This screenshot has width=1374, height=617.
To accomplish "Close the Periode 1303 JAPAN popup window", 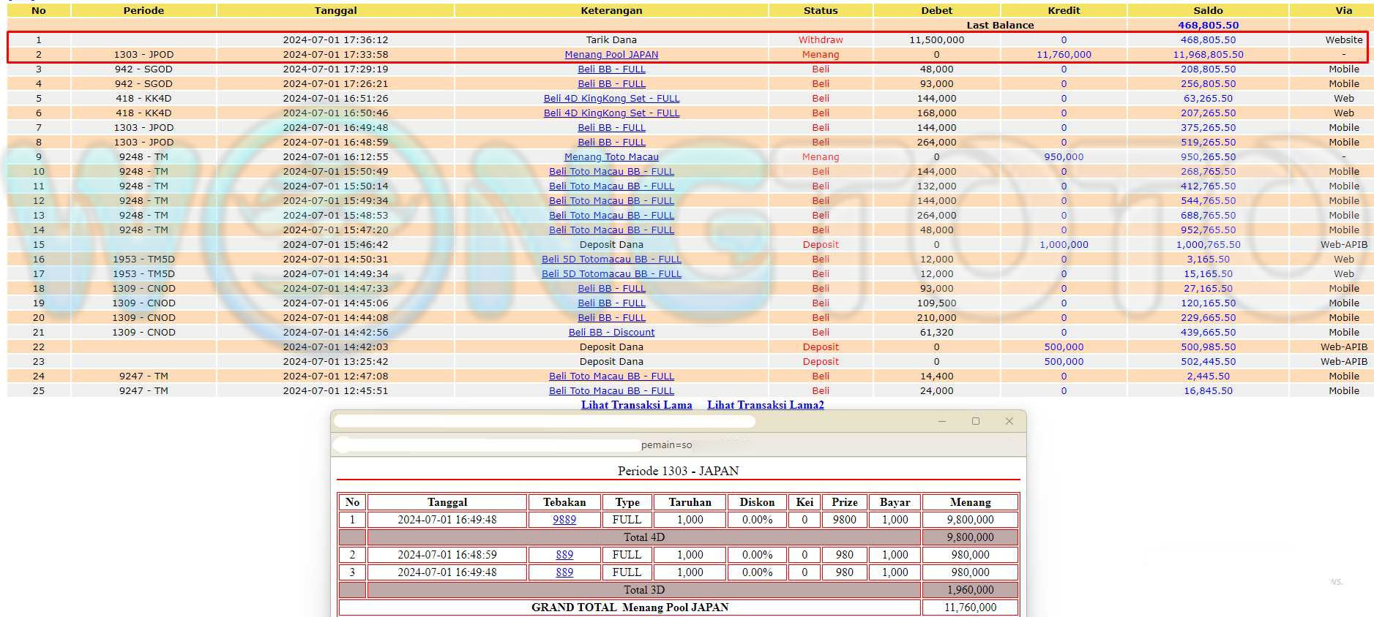I will click(x=1009, y=421).
